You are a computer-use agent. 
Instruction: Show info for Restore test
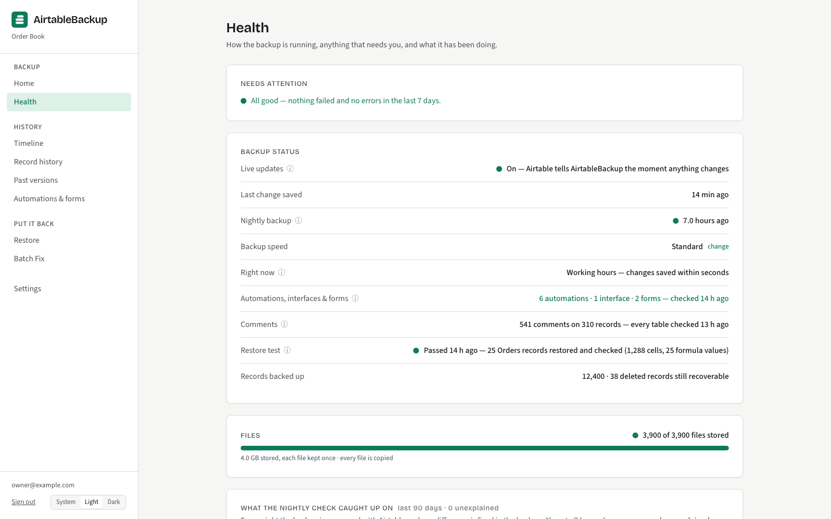coord(287,351)
